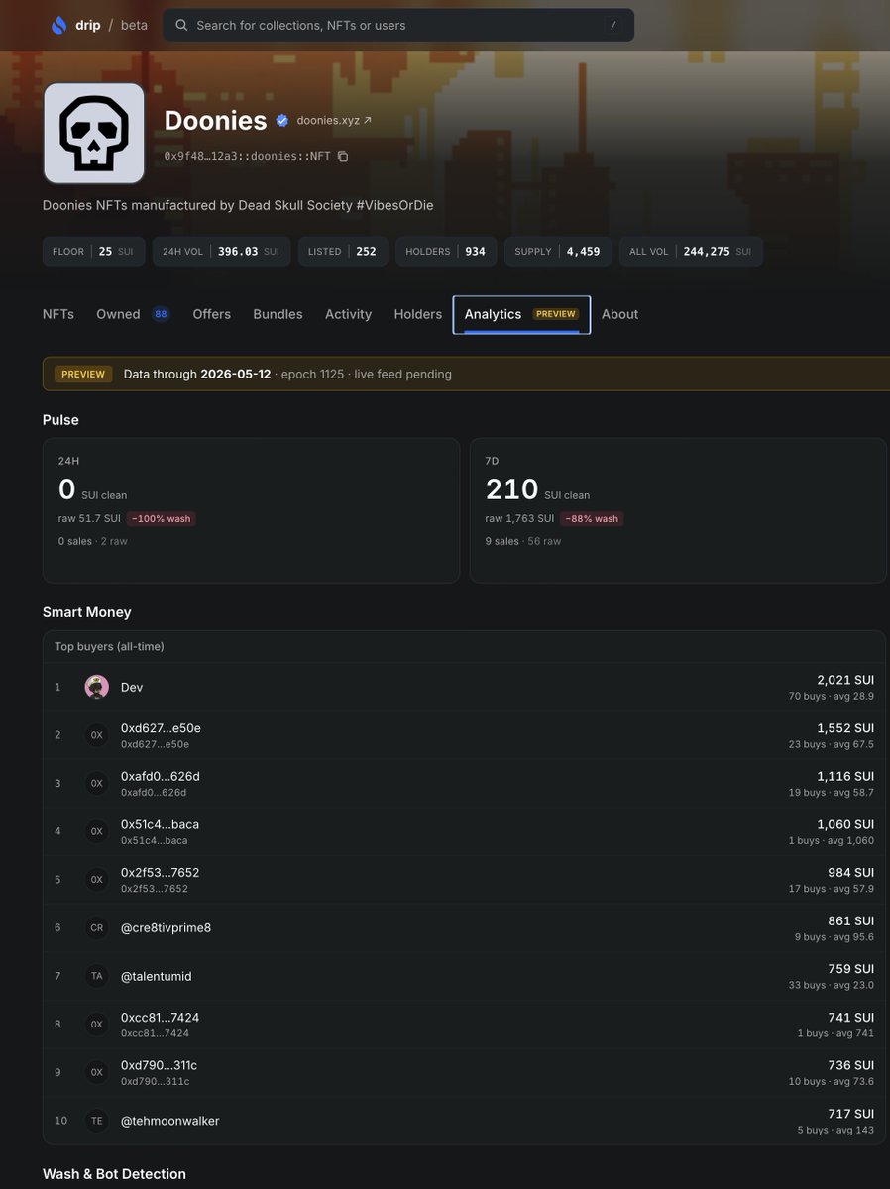Open buyer 0xd627...e50e
The height and width of the screenshot is (1189, 890).
pos(161,728)
